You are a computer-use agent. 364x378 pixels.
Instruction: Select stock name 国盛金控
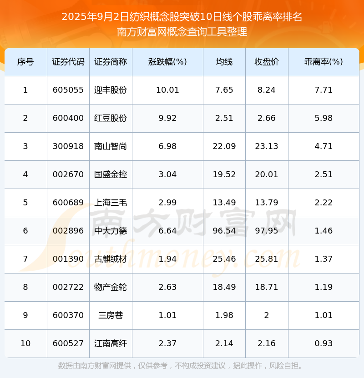(x=111, y=174)
